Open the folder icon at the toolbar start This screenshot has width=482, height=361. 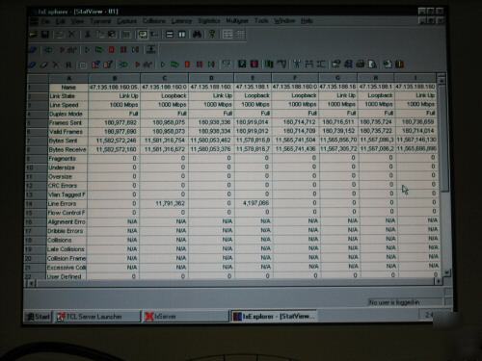pos(33,35)
